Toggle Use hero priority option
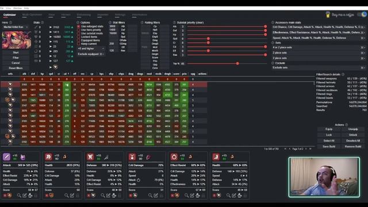This screenshot has width=368, height=207. [x=79, y=30]
